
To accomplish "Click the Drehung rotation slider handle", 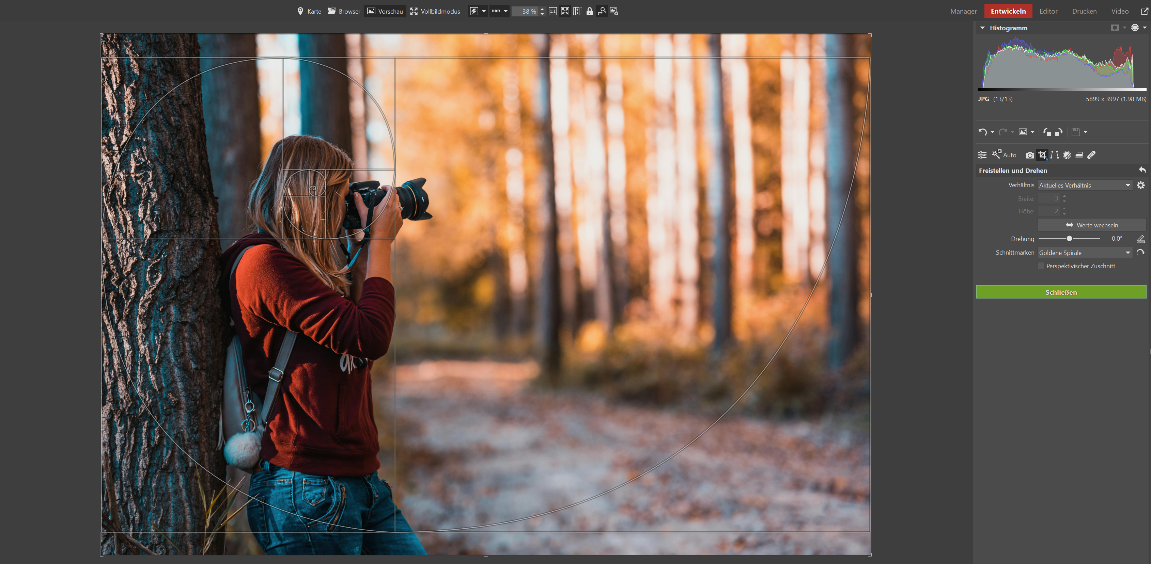I will [1069, 239].
